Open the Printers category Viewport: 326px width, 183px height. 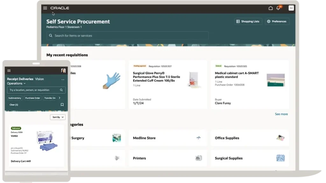tap(168, 158)
